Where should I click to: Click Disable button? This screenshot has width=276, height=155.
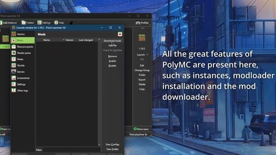(x=112, y=66)
